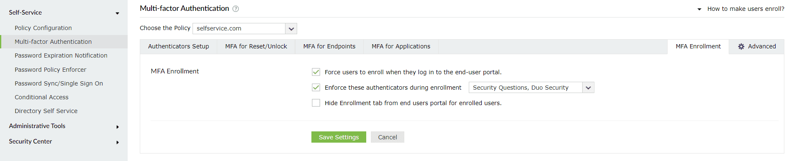This screenshot has width=794, height=161.
Task: Open Directory Self Service page
Action: pos(46,111)
